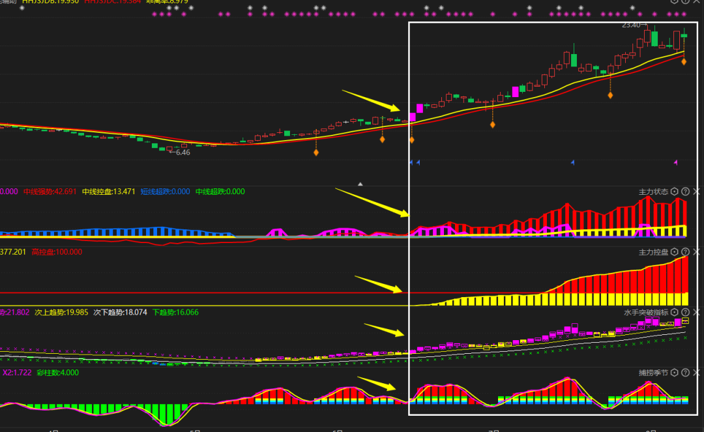Viewport: 704px width, 432px height.
Task: Close the 水手突破指标 indicator panel
Action: 696,312
